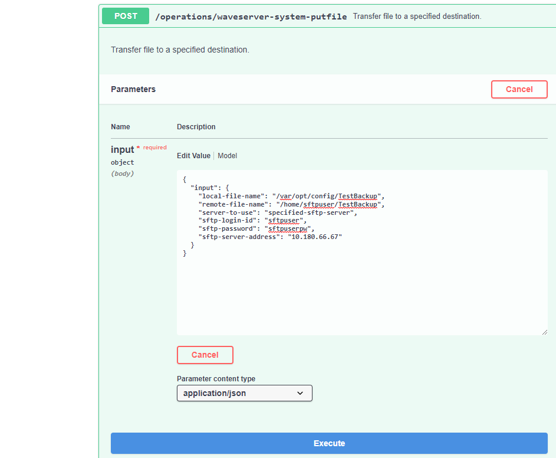Open the /operations/waveserver-system-putfile endpoint link

[250, 17]
